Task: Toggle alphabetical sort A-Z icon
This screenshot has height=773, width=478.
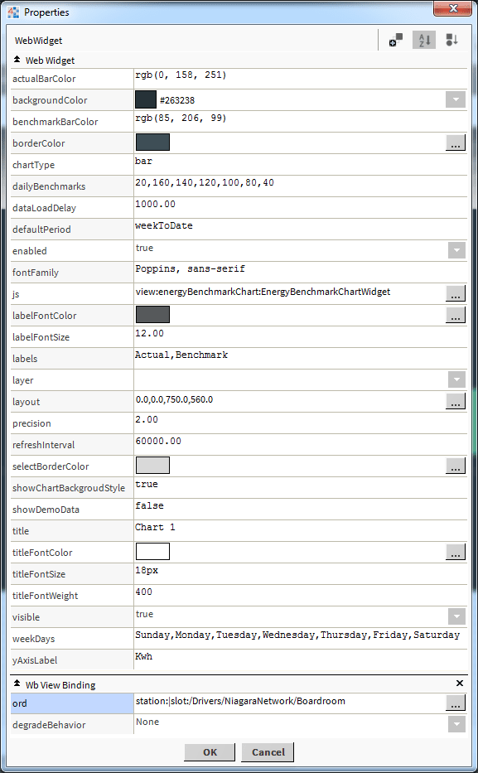Action: [424, 40]
